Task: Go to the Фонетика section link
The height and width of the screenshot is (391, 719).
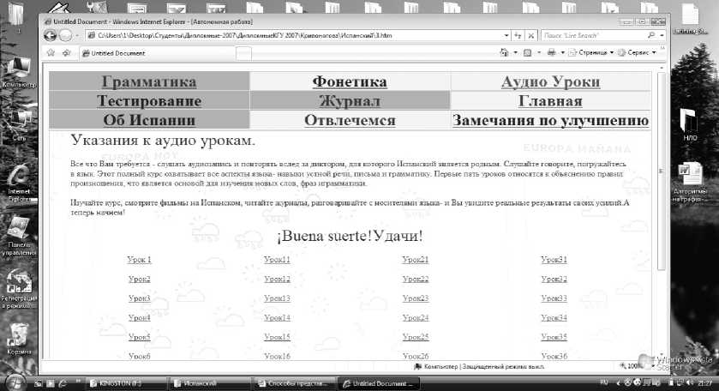Action: coord(350,82)
